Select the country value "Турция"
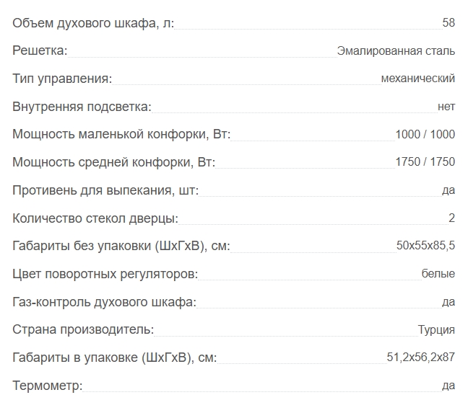 click(436, 330)
